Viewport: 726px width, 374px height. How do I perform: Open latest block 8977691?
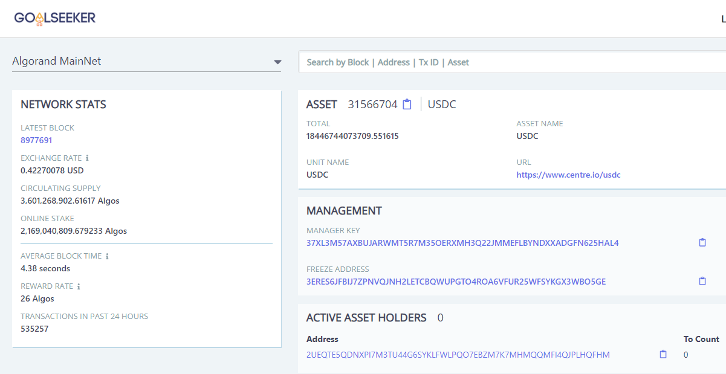point(36,140)
